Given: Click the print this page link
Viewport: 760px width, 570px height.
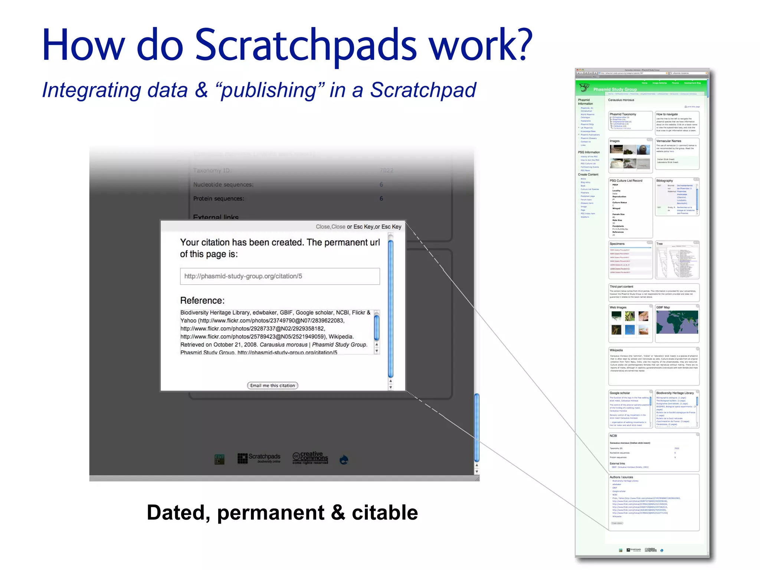Looking at the screenshot, I should coord(693,107).
